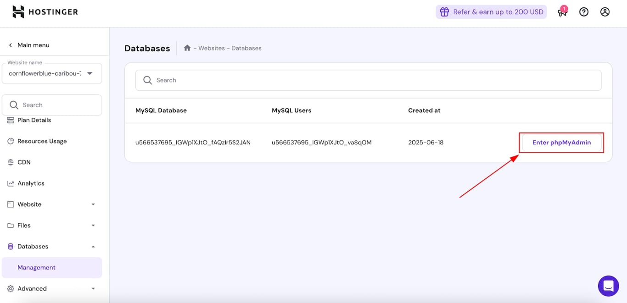Click the Databases page heading
Viewport: 627px width, 303px height.
[147, 48]
